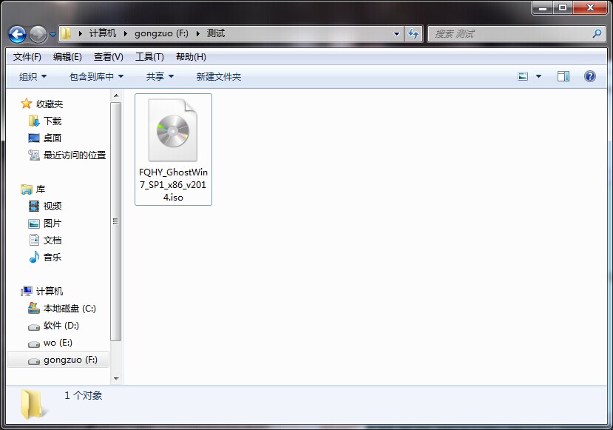613x430 pixels.
Task: Expand the 组织 dropdown menu
Action: [33, 76]
